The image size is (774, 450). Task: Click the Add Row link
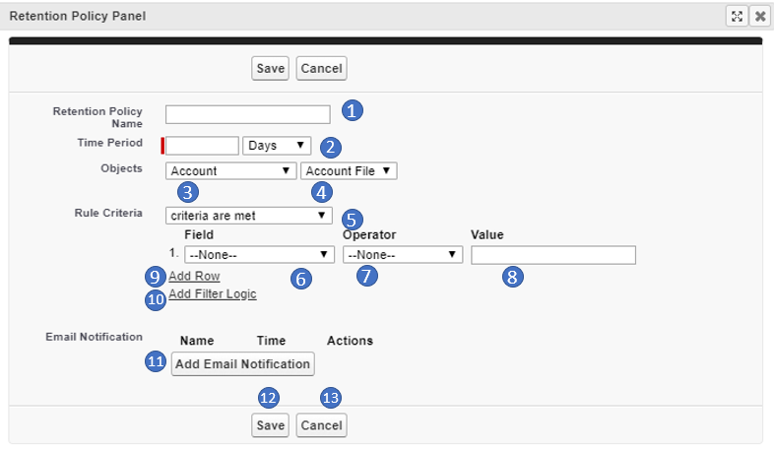[194, 277]
